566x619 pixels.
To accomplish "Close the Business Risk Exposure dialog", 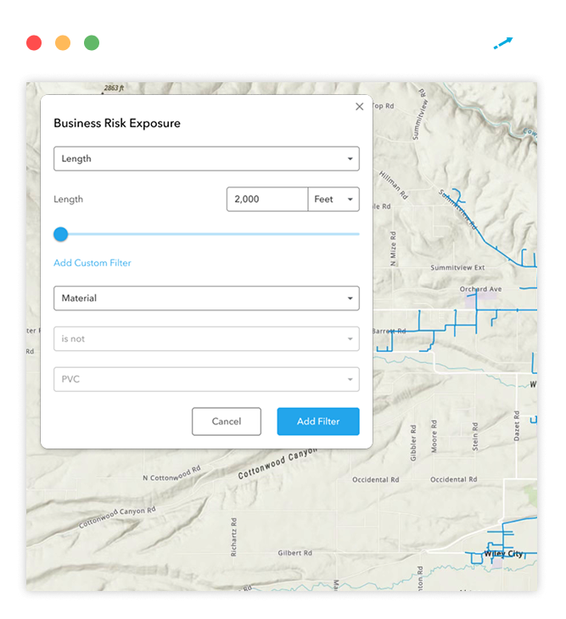I will [x=359, y=107].
